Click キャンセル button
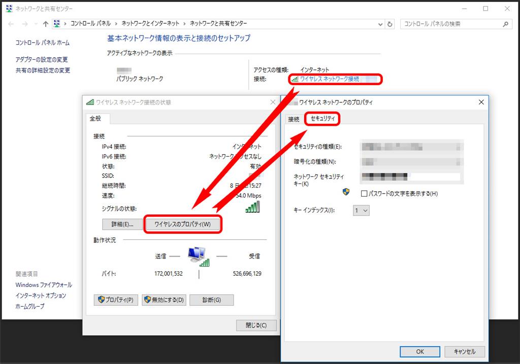The width and height of the screenshot is (520, 364). pyautogui.click(x=465, y=351)
